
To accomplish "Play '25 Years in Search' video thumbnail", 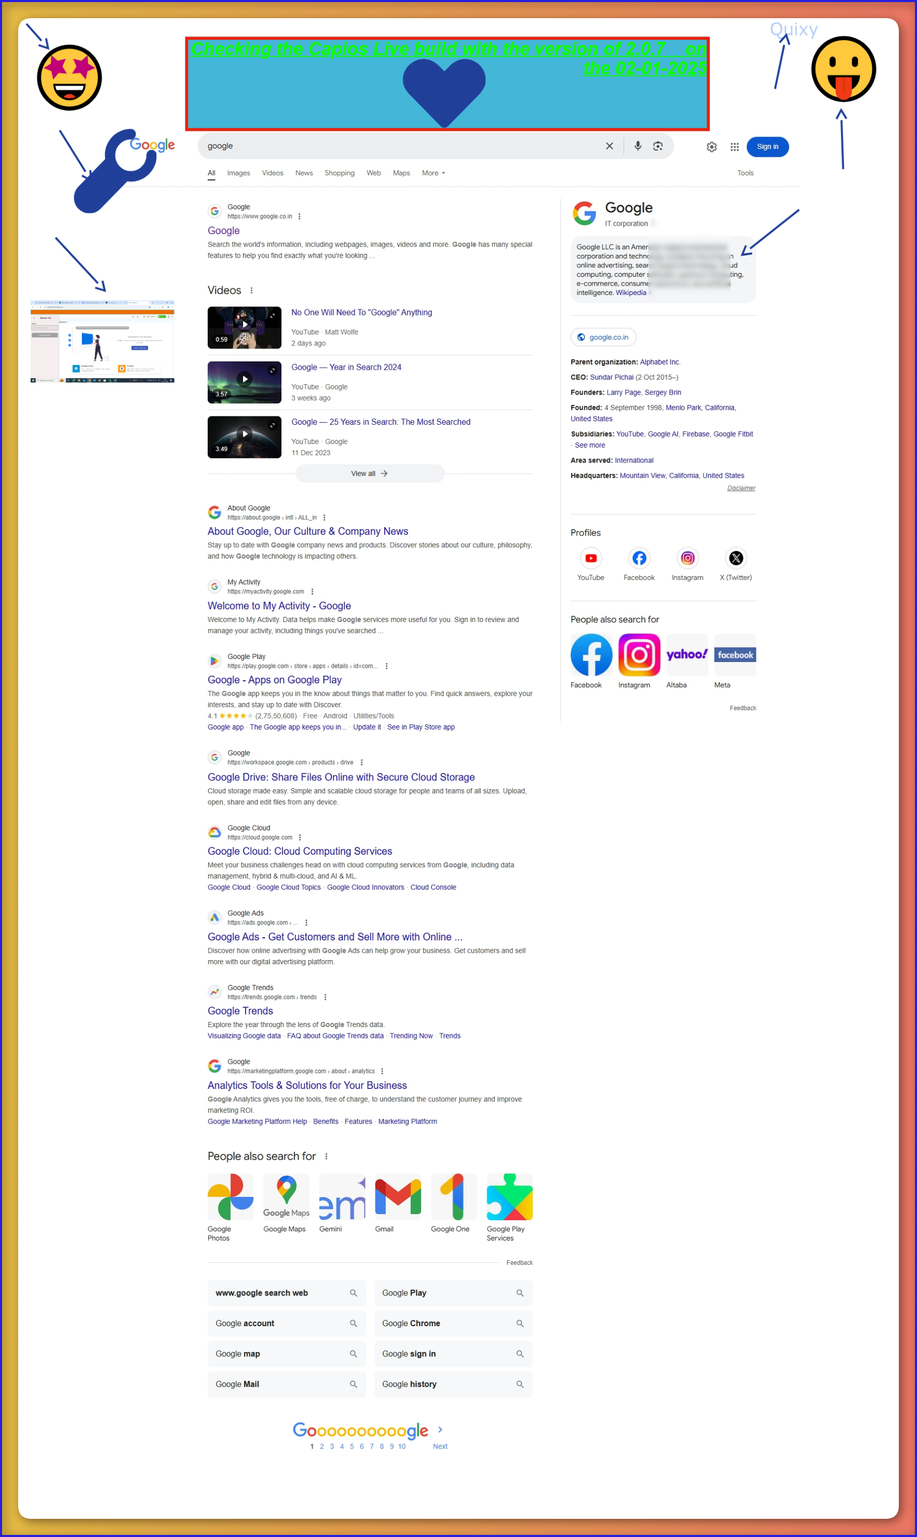I will [245, 437].
